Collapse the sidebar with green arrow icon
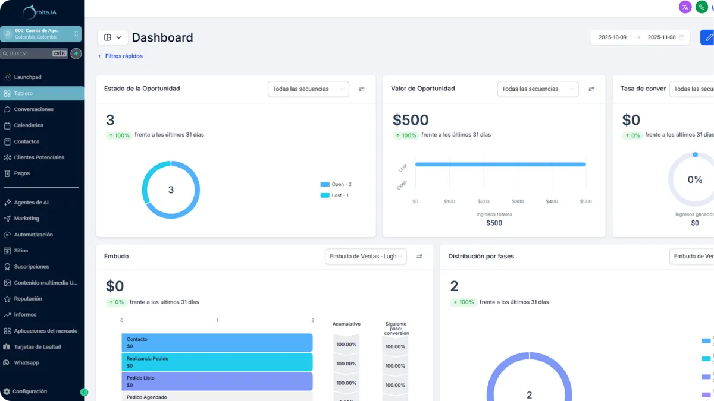Viewport: 714px width, 401px height. [84, 392]
